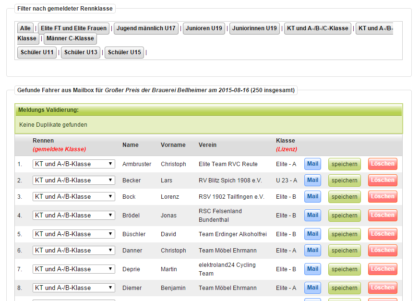Expand race class dropdown for Bock
The width and height of the screenshot is (419, 301).
(x=74, y=197)
